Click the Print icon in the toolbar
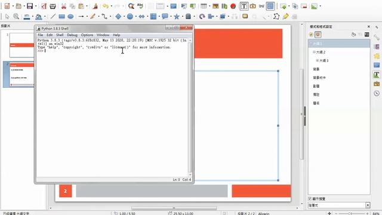The image size is (382, 215). (53, 6)
